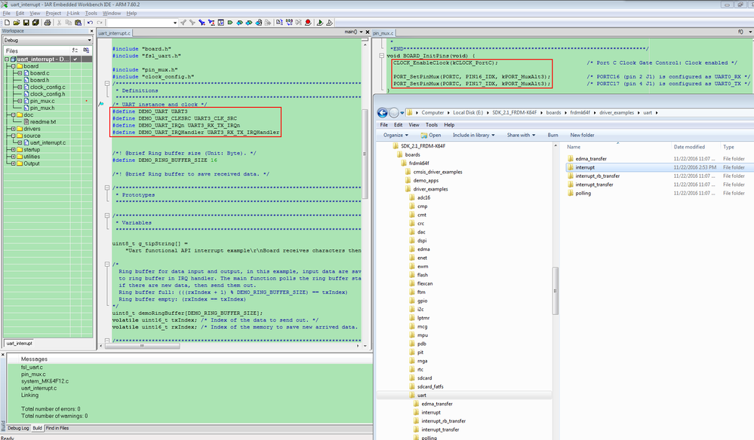
Task: Click the Burn button in Explorer
Action: (x=552, y=135)
